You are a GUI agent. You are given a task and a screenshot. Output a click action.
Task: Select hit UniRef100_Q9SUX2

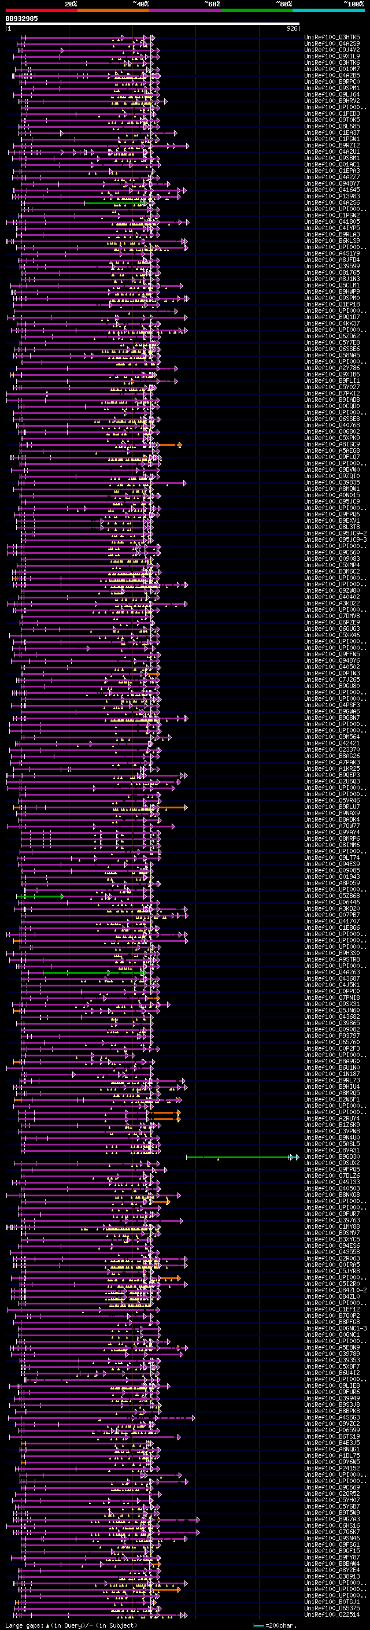tap(332, 1163)
